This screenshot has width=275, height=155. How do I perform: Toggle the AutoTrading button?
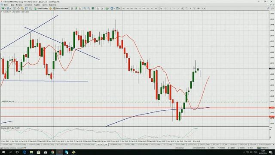61,8
